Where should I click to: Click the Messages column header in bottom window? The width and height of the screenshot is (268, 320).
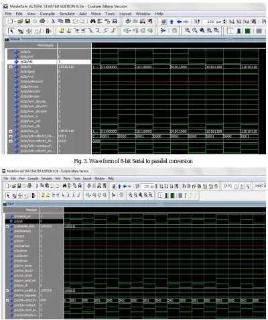pos(31,210)
